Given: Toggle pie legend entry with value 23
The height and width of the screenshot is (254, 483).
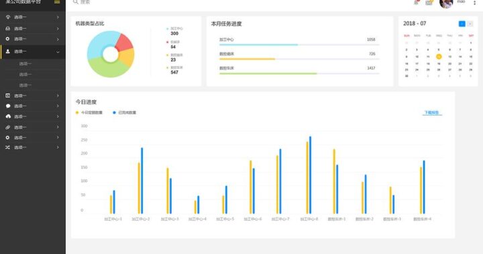Looking at the screenshot, I should tap(174, 57).
